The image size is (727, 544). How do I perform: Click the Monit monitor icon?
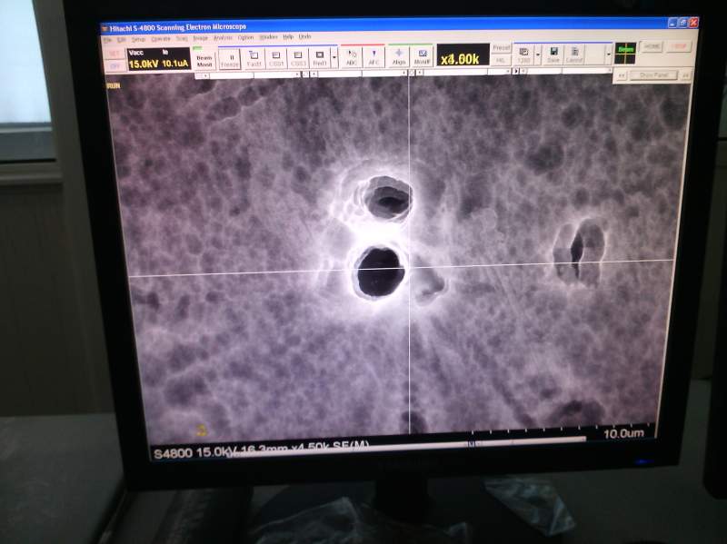tap(422, 57)
